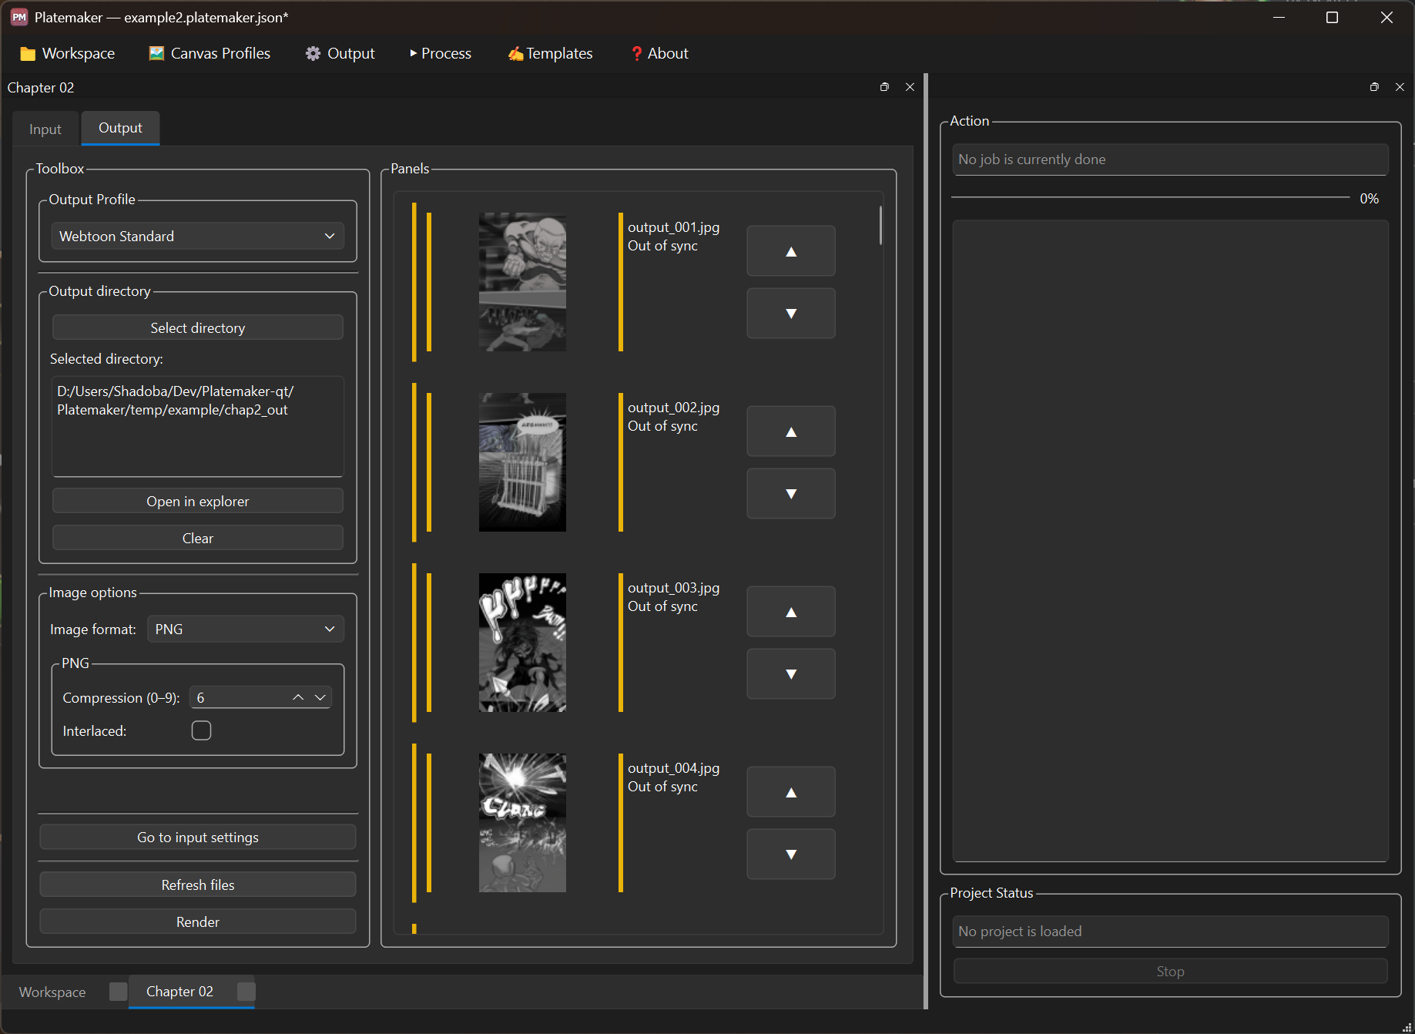1415x1034 pixels.
Task: Click the selected directory path text box
Action: point(198,426)
